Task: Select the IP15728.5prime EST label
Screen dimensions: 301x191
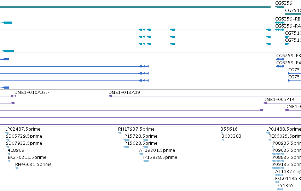Action: [x=140, y=136]
